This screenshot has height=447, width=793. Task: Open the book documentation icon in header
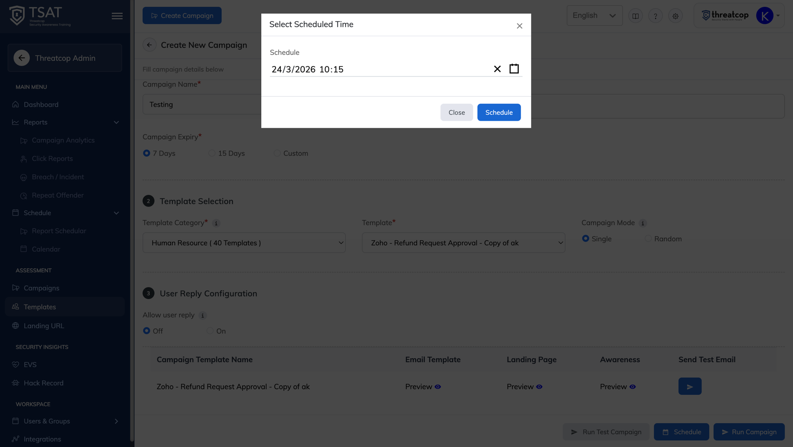pyautogui.click(x=635, y=16)
